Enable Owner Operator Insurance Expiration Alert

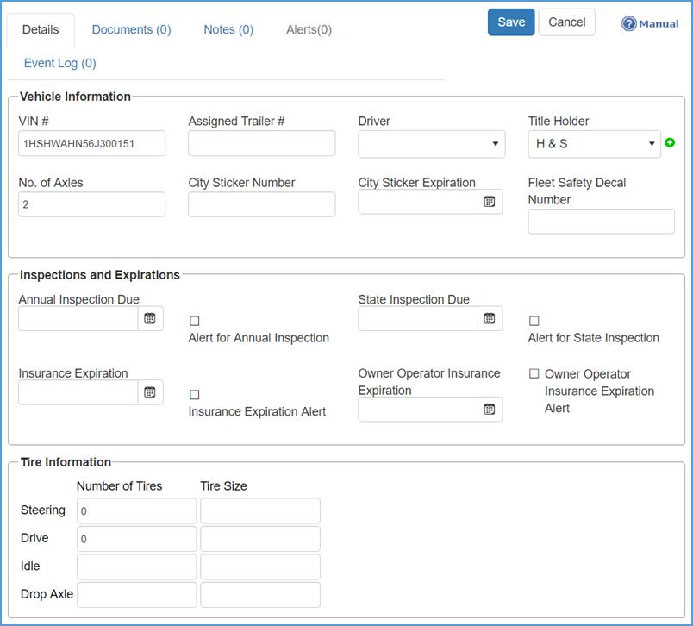(x=534, y=374)
